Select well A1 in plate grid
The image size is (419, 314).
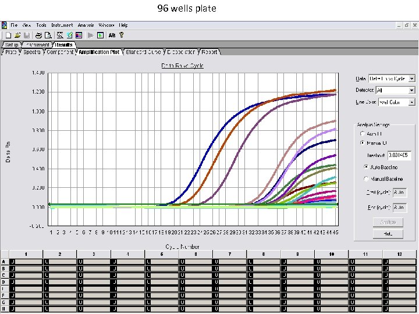click(x=26, y=262)
